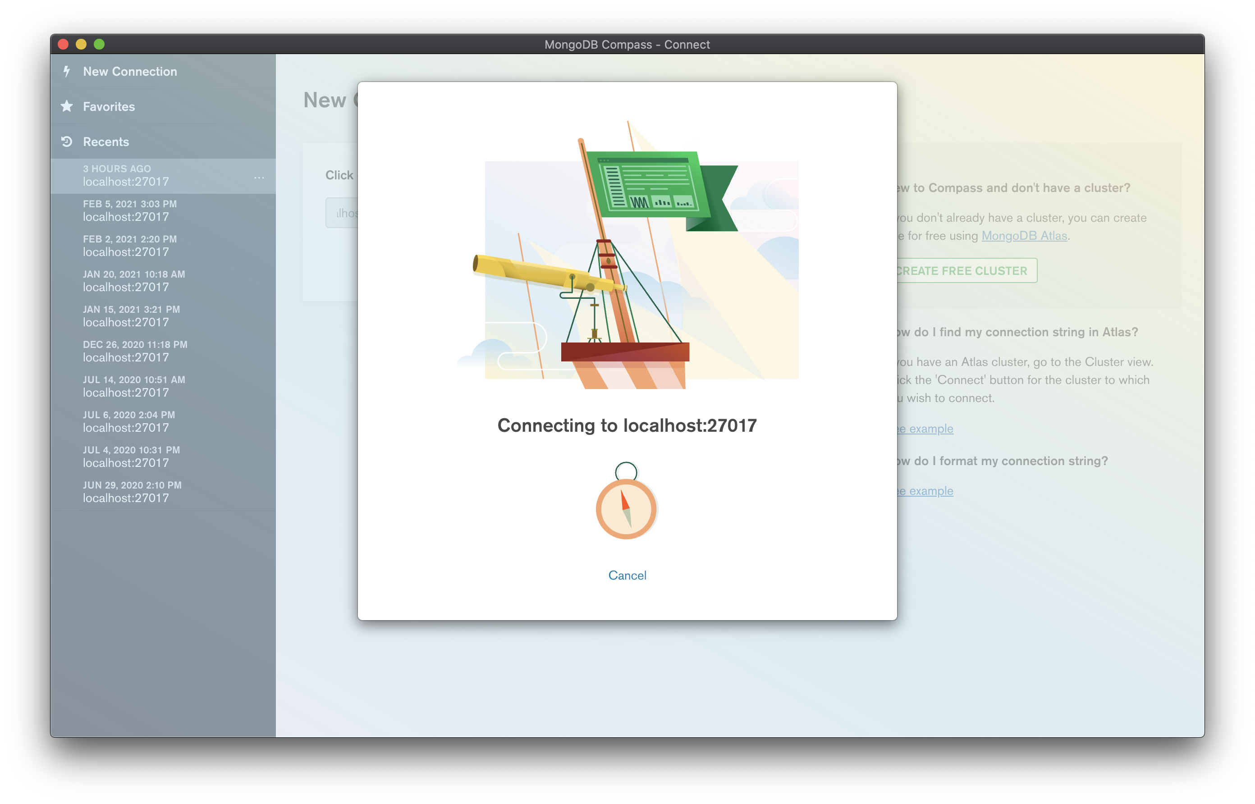This screenshot has height=804, width=1255.
Task: Click the red close window button
Action: tap(63, 44)
